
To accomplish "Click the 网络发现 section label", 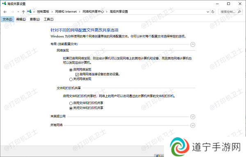I will [63, 51].
